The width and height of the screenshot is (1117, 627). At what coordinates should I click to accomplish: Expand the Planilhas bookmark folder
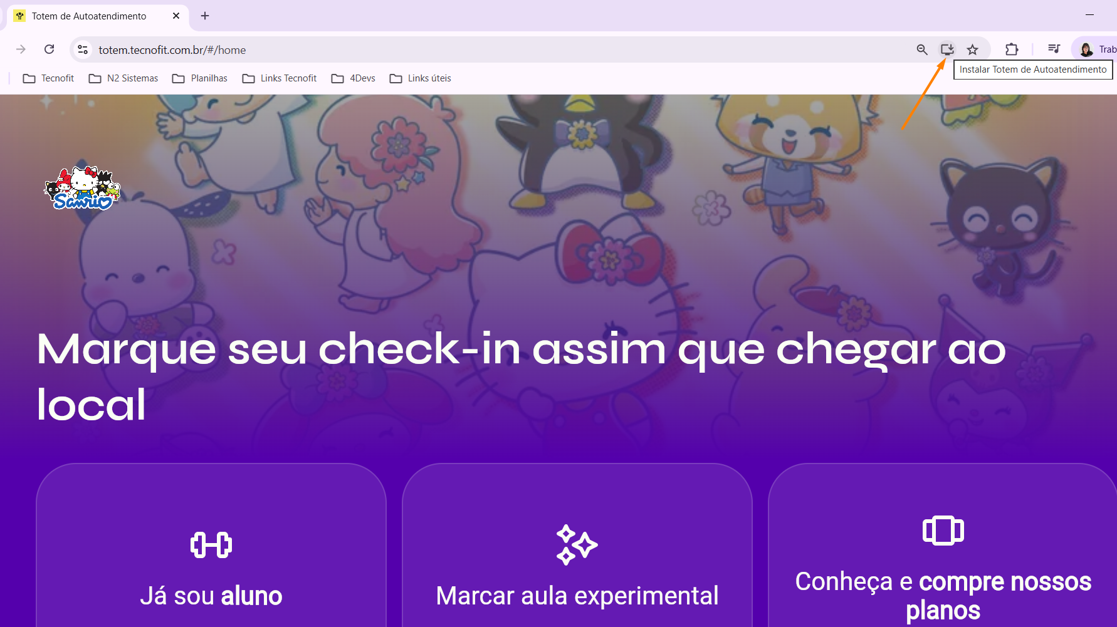coord(200,78)
